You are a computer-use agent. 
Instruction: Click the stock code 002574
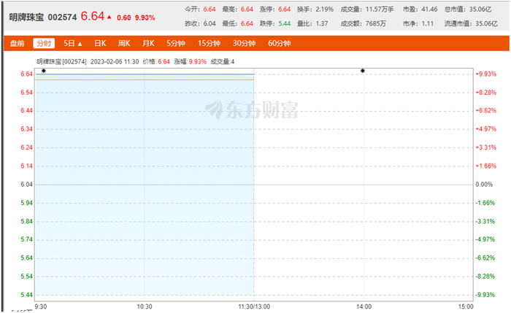pos(62,18)
